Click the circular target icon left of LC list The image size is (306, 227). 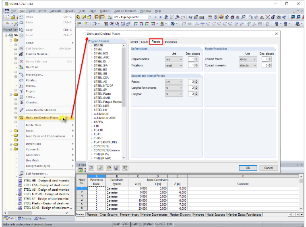(x=78, y=17)
